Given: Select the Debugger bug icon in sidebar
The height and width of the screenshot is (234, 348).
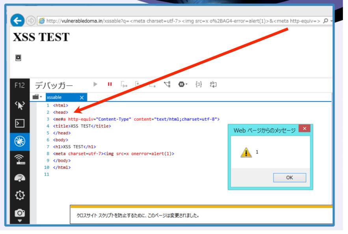Looking at the screenshot, I should pos(20,141).
